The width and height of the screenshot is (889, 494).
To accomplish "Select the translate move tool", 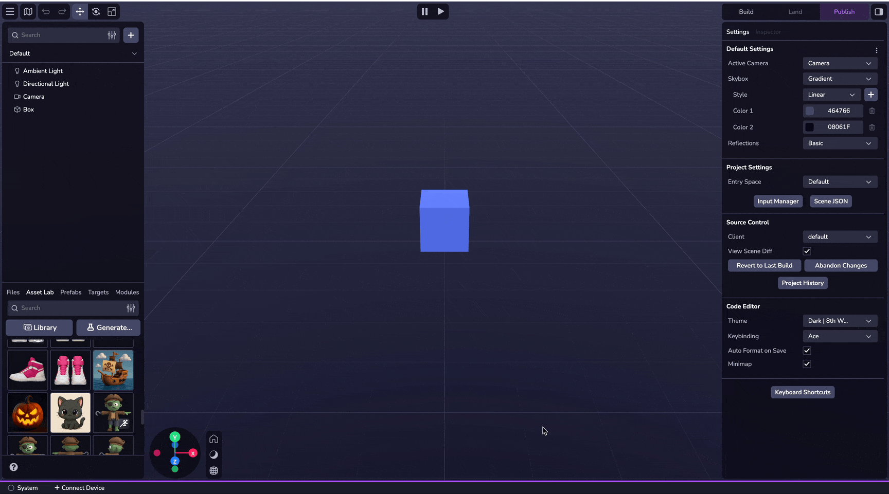I will click(80, 11).
